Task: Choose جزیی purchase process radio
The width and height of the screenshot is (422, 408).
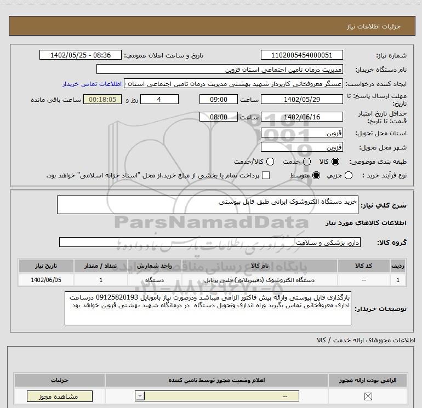Action: click(x=349, y=175)
